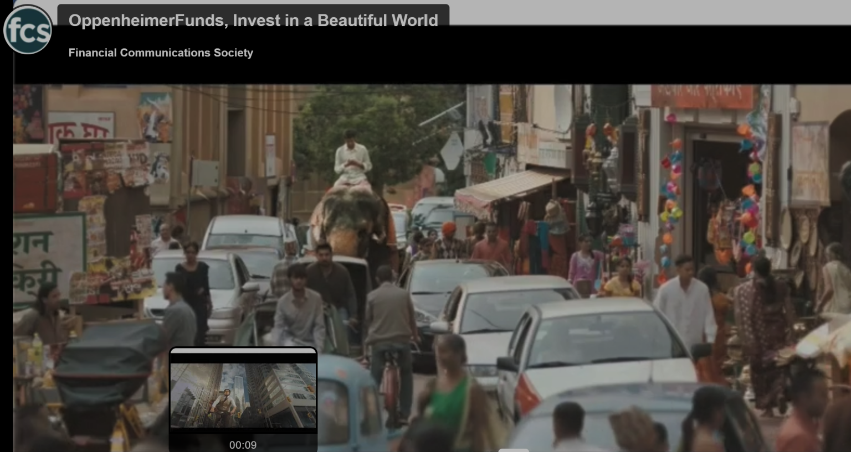The height and width of the screenshot is (452, 851).
Task: Open the OppenheimerFunds video title link
Action: tap(253, 20)
